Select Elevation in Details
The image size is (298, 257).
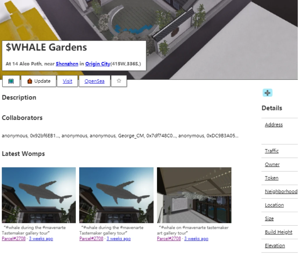[x=275, y=245]
